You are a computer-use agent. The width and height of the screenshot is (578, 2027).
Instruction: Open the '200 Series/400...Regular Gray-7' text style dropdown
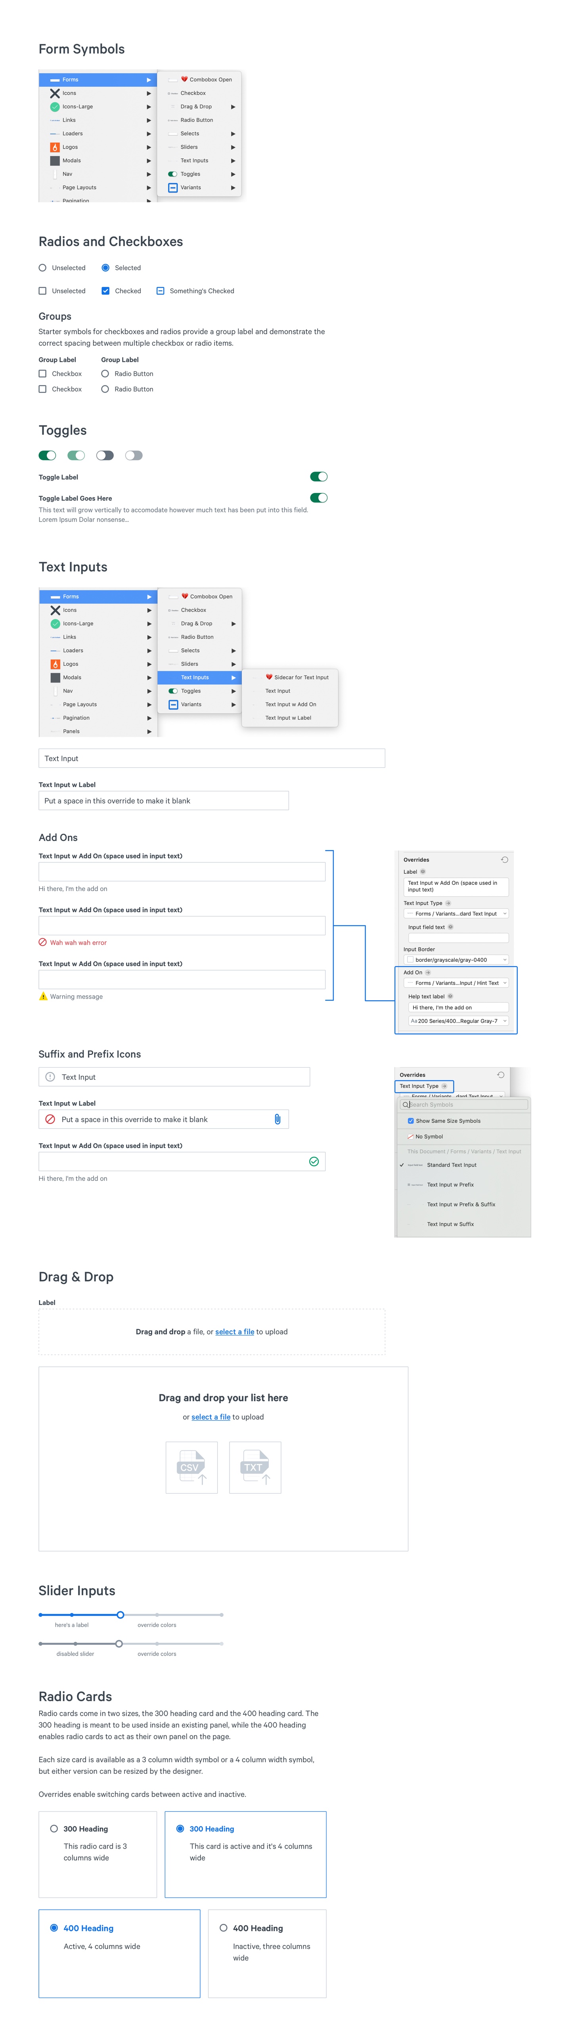(x=457, y=1020)
